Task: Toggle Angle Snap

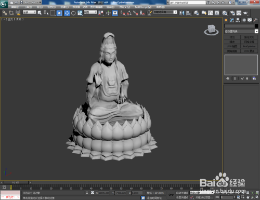Action: coord(129,13)
